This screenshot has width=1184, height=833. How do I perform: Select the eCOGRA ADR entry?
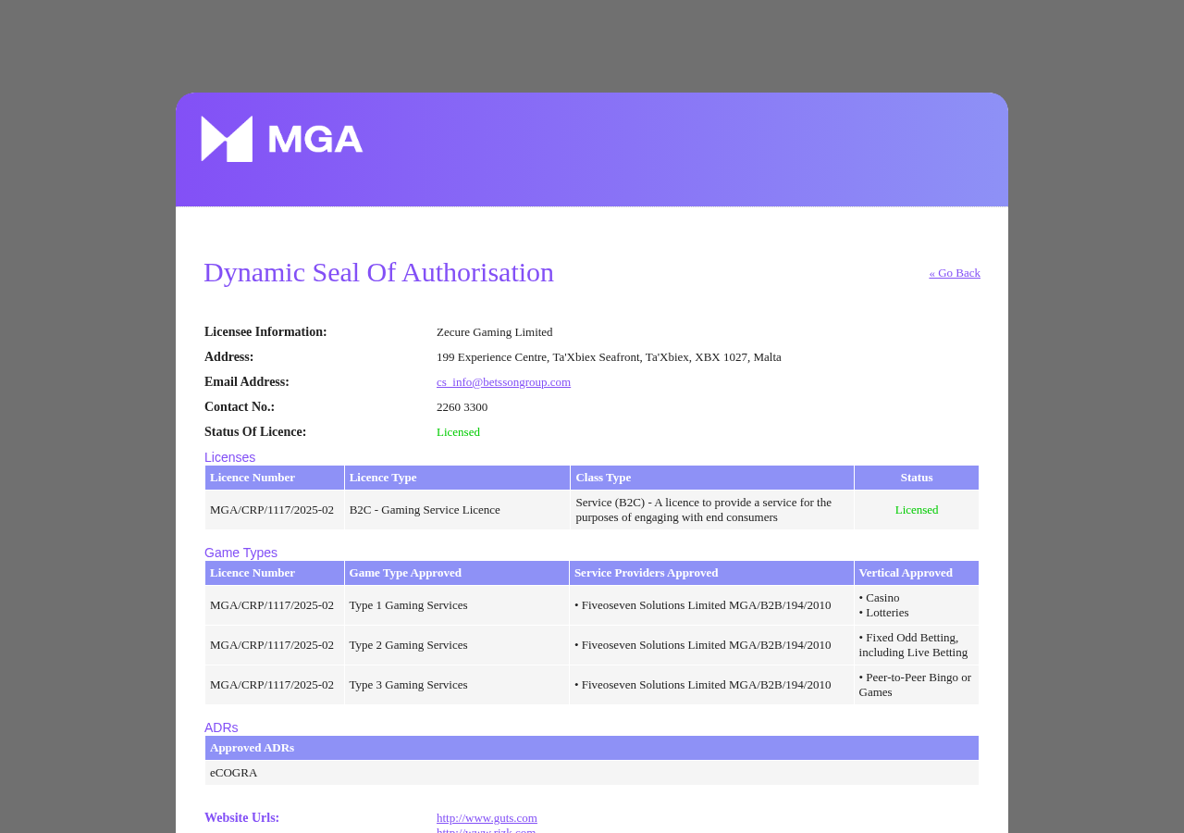point(234,773)
